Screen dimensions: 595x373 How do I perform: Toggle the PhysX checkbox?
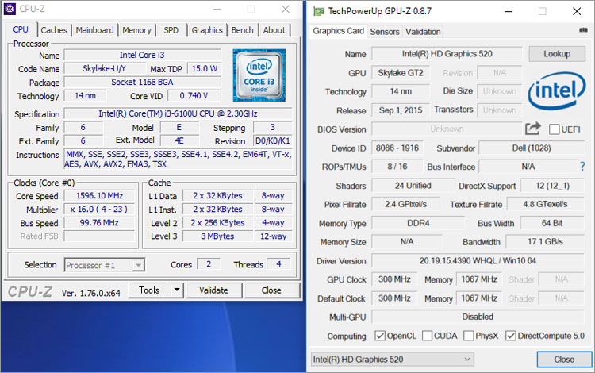(469, 336)
